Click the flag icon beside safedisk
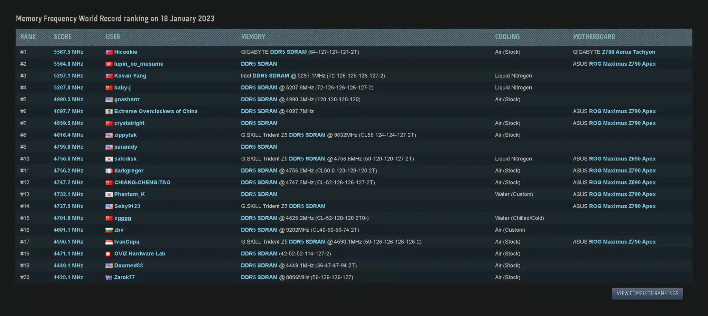This screenshot has height=316, width=708. pyautogui.click(x=109, y=159)
